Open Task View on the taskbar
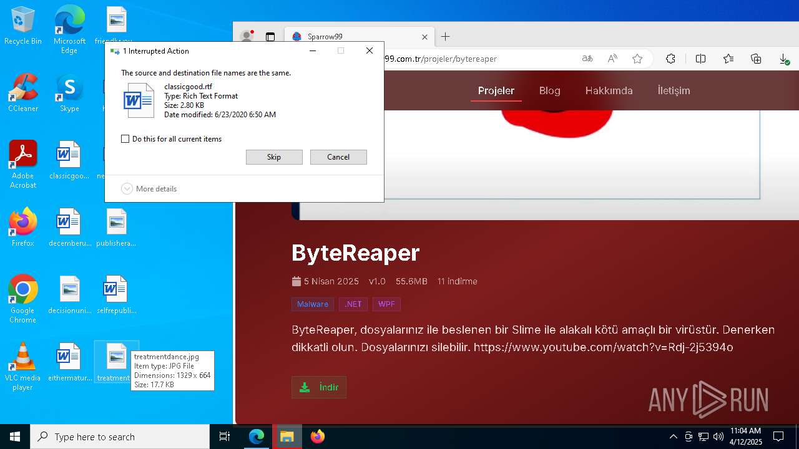799x449 pixels. click(x=225, y=437)
